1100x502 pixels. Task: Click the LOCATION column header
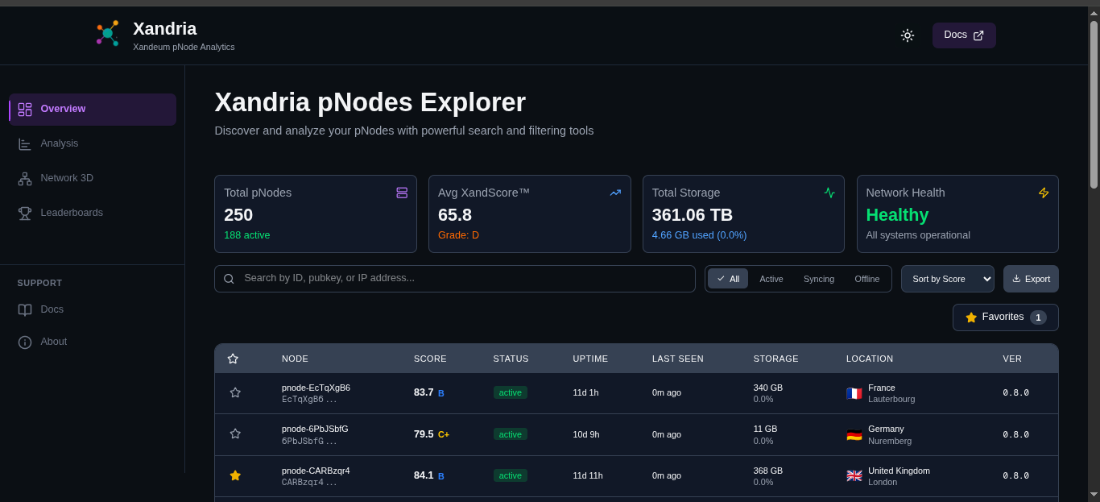point(870,359)
